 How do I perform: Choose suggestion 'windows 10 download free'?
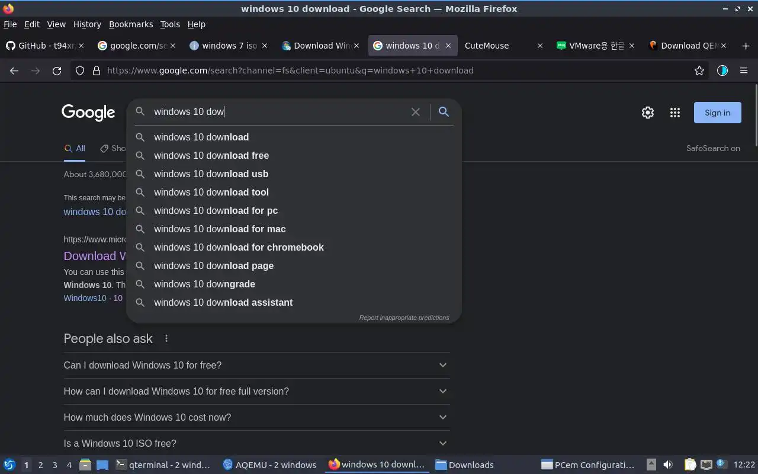point(294,155)
